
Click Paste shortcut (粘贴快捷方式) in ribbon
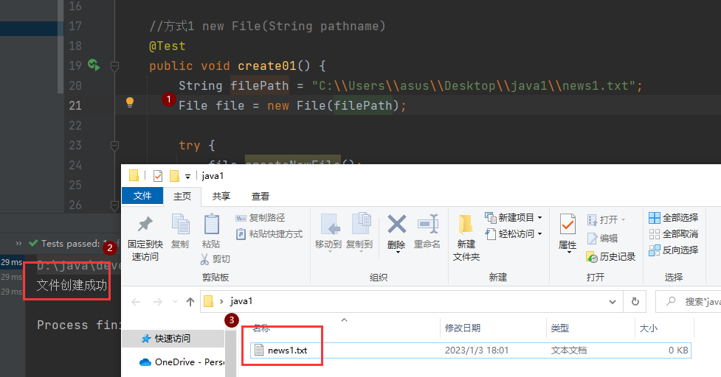(x=269, y=234)
